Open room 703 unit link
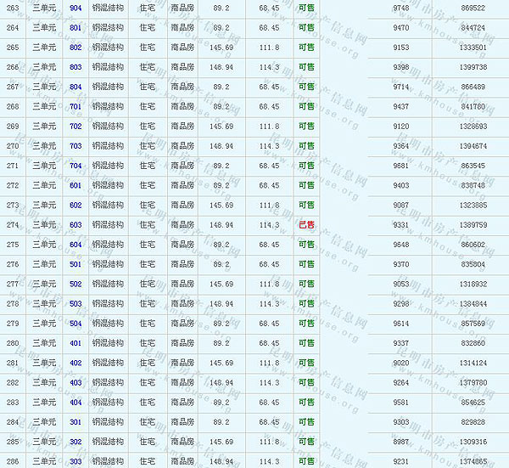This screenshot has width=509, height=468. pyautogui.click(x=76, y=146)
